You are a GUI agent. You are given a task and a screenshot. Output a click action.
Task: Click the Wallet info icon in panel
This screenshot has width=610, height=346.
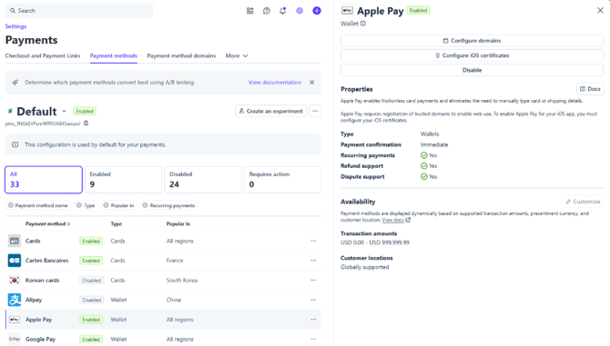pos(363,24)
